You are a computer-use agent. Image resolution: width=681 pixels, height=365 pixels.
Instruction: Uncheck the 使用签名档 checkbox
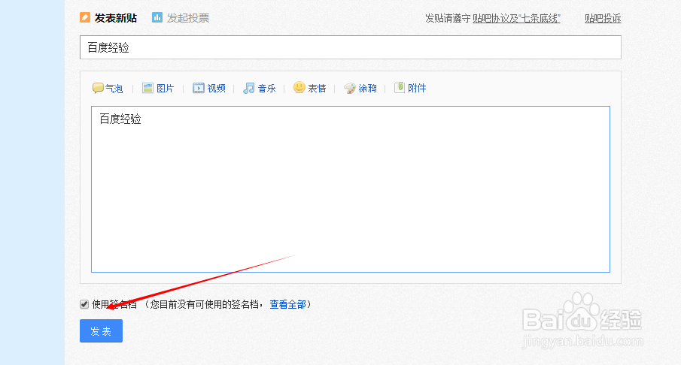[x=84, y=304]
